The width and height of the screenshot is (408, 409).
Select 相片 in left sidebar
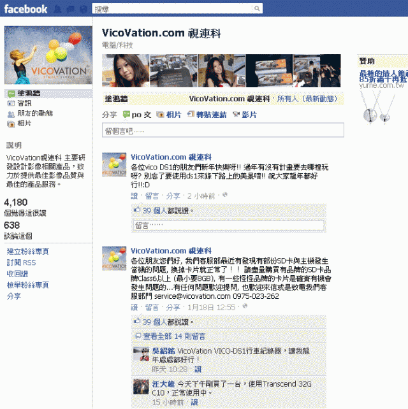(x=24, y=124)
